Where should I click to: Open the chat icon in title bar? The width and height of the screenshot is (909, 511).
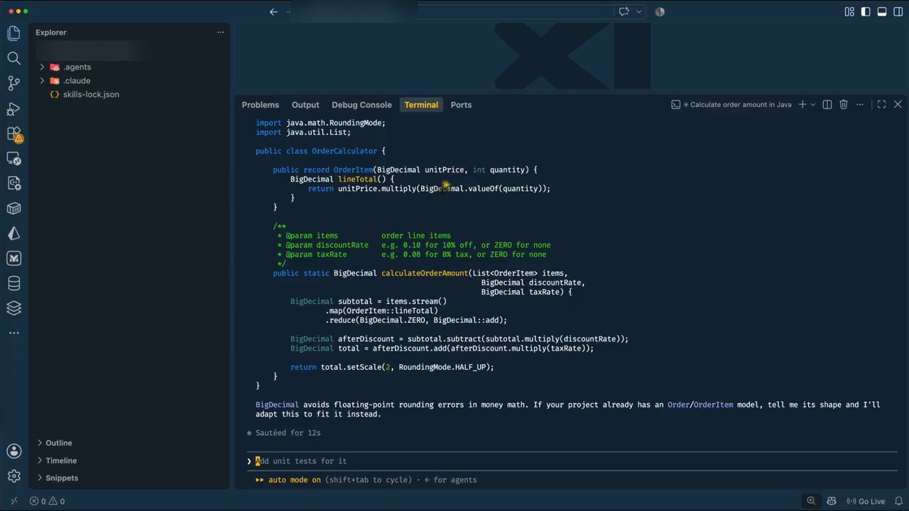[624, 11]
